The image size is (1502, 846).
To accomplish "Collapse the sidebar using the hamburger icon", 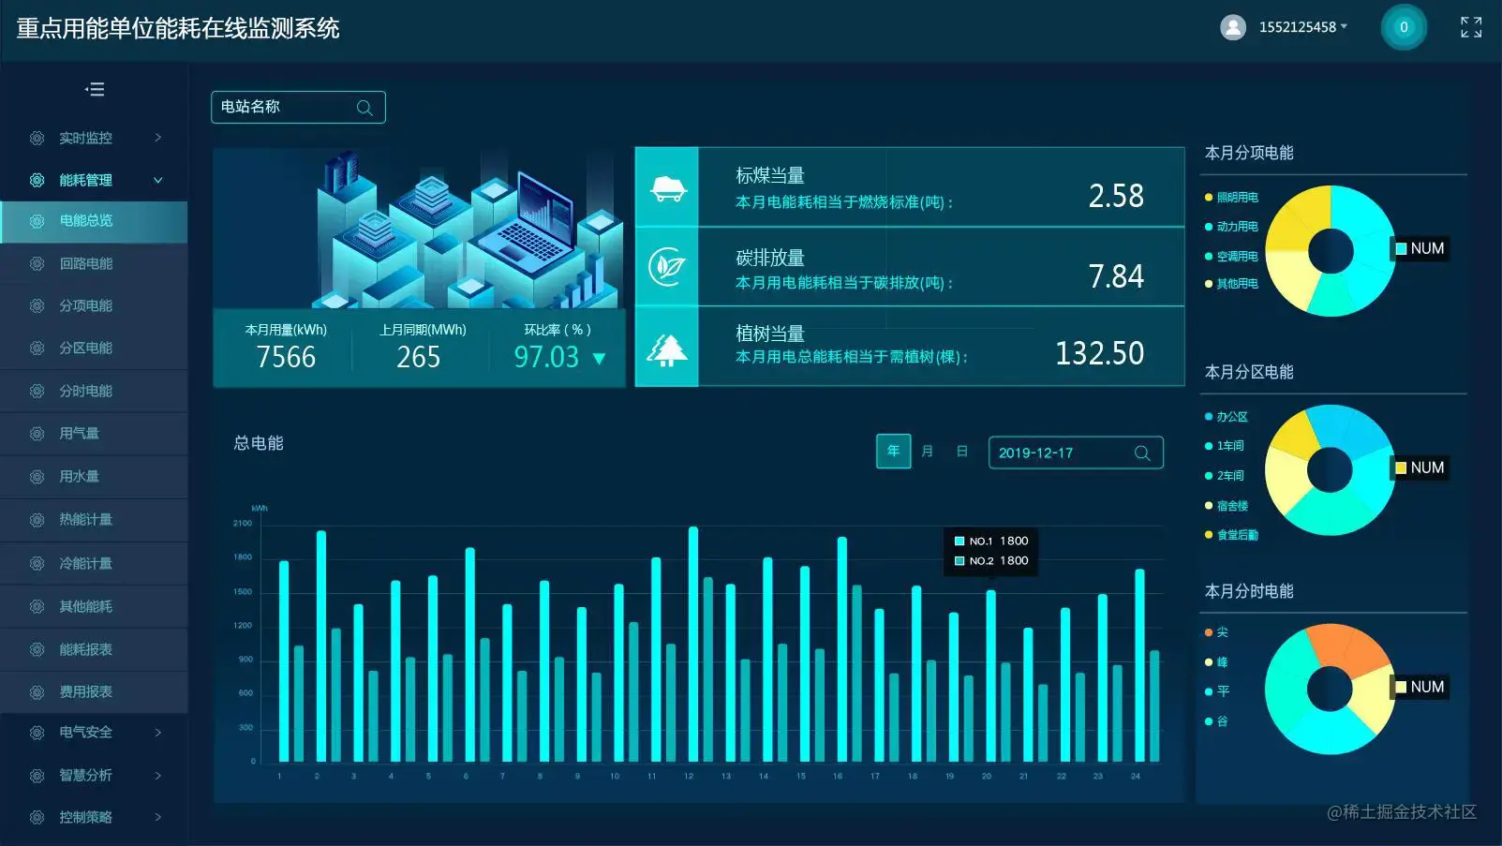I will click(x=95, y=89).
